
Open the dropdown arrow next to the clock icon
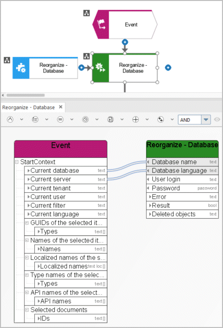[97, 120]
